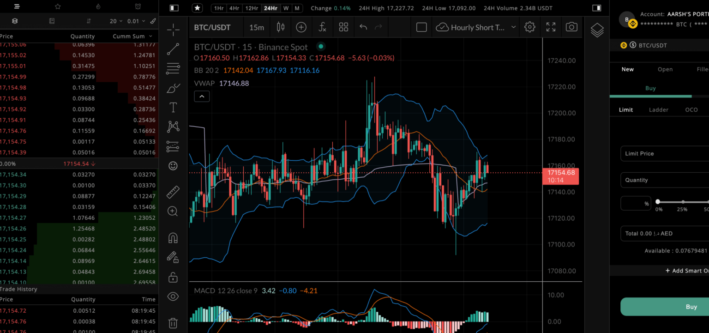The height and width of the screenshot is (333, 709).
Task: Click the Trash icon to remove drawings
Action: pyautogui.click(x=173, y=323)
